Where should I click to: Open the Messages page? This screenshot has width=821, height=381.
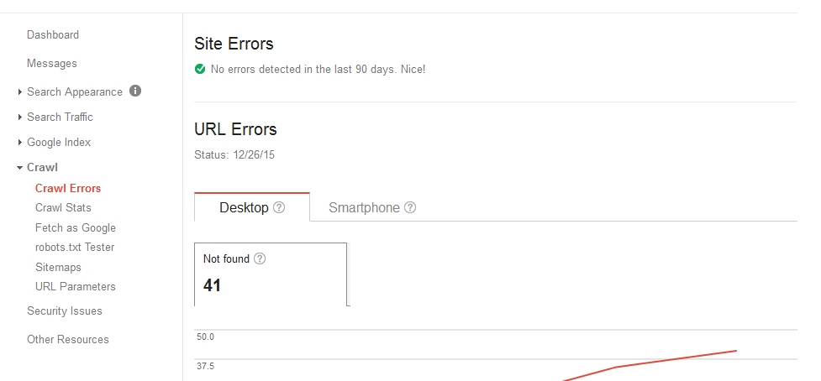pos(52,64)
